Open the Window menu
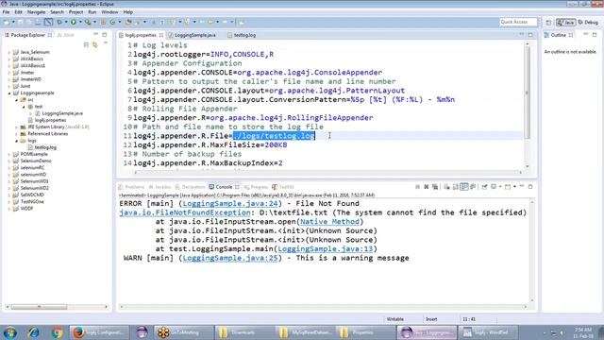The width and height of the screenshot is (604, 340). pyautogui.click(x=109, y=12)
